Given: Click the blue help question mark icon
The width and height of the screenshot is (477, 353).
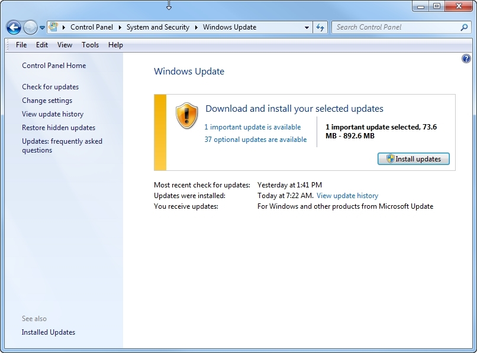Looking at the screenshot, I should [466, 59].
